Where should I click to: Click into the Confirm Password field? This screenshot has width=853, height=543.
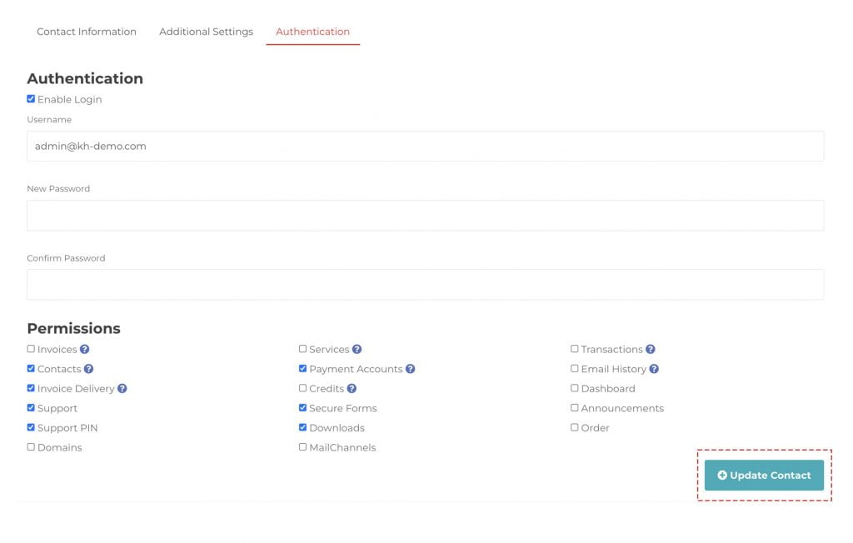click(x=426, y=285)
